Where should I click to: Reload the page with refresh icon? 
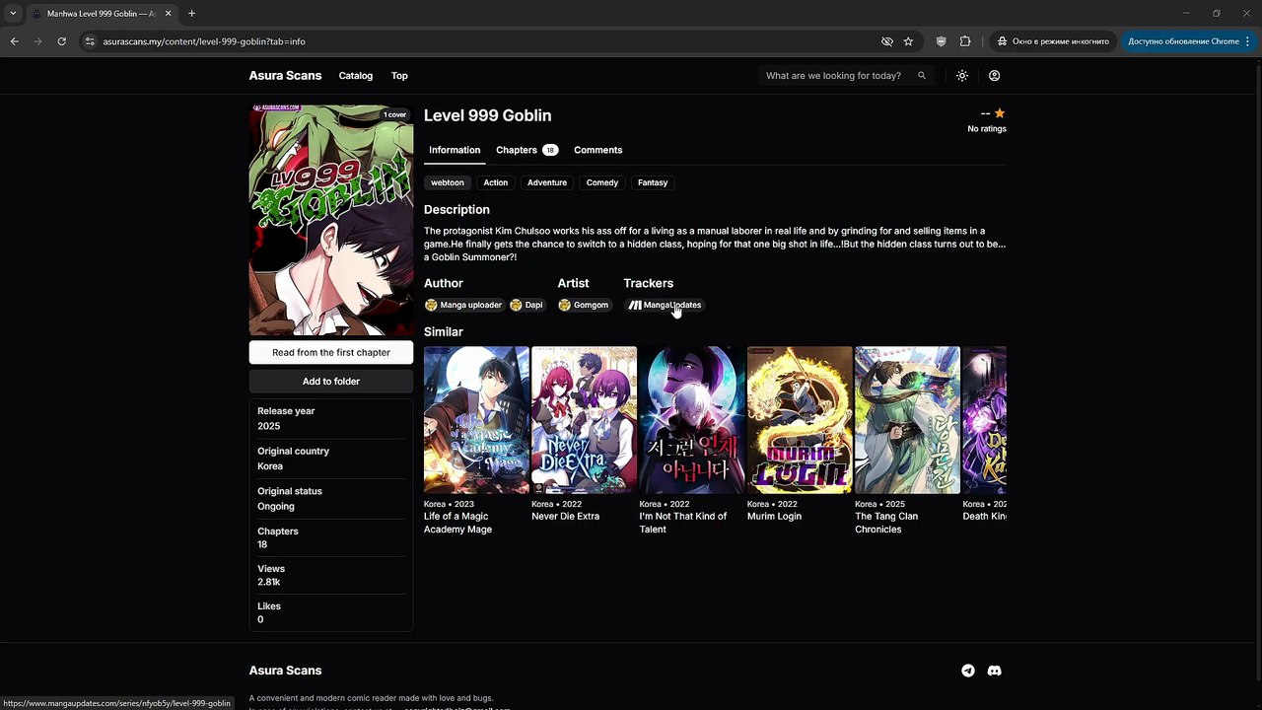(x=61, y=41)
